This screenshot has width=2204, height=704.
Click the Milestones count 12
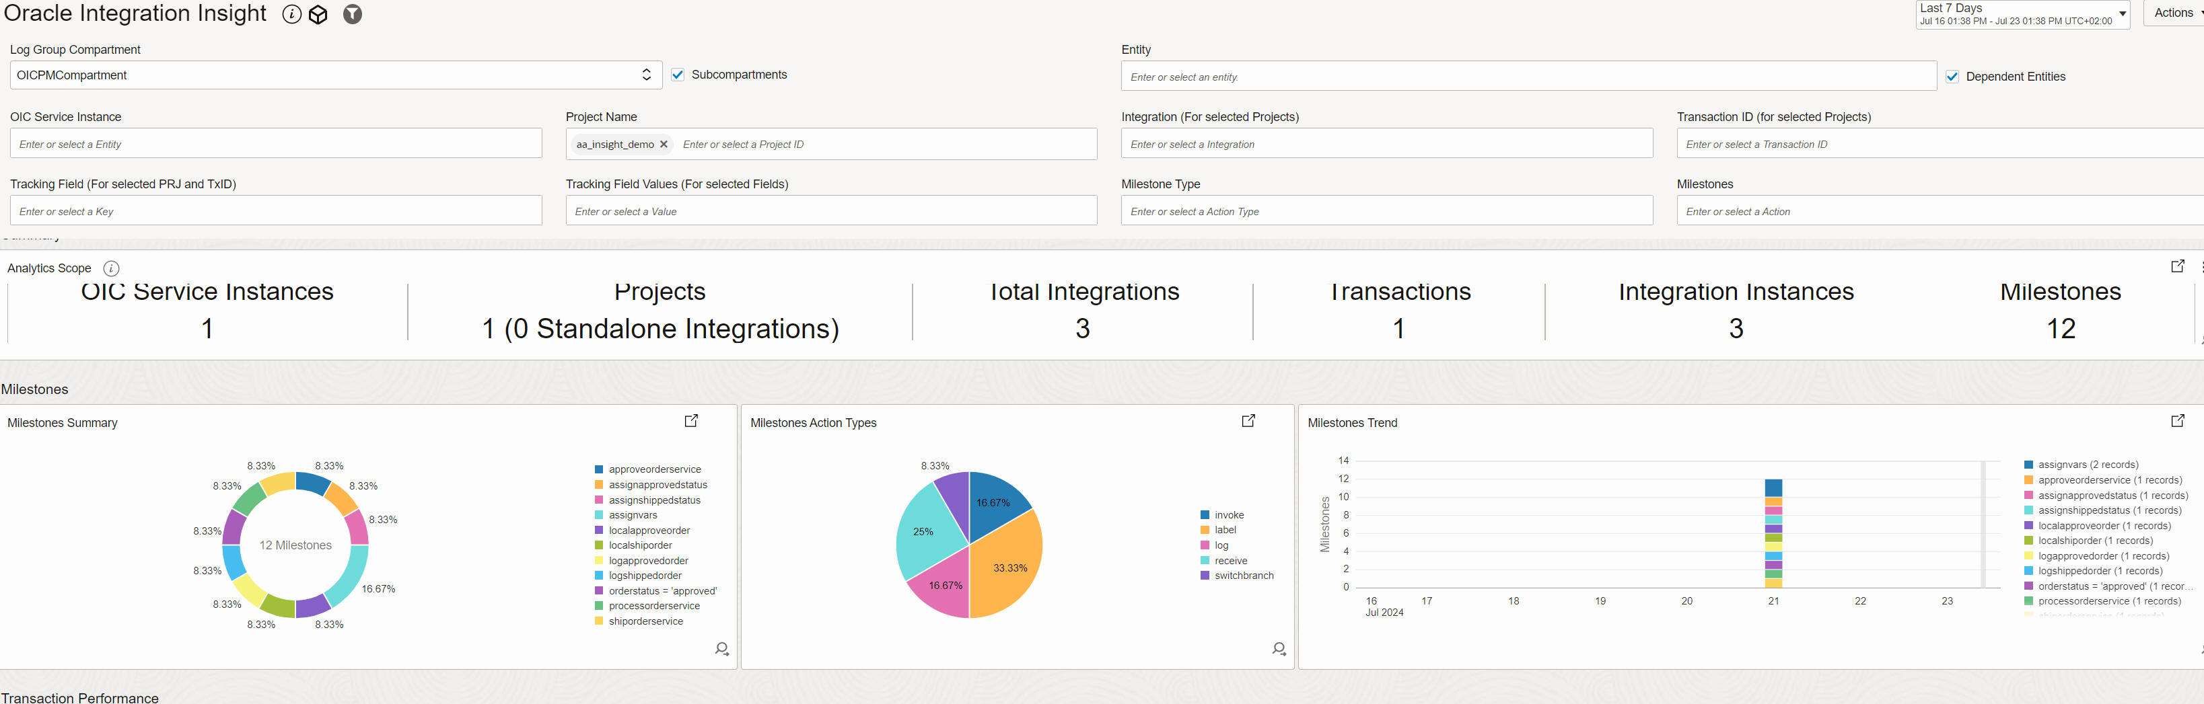click(x=2060, y=329)
